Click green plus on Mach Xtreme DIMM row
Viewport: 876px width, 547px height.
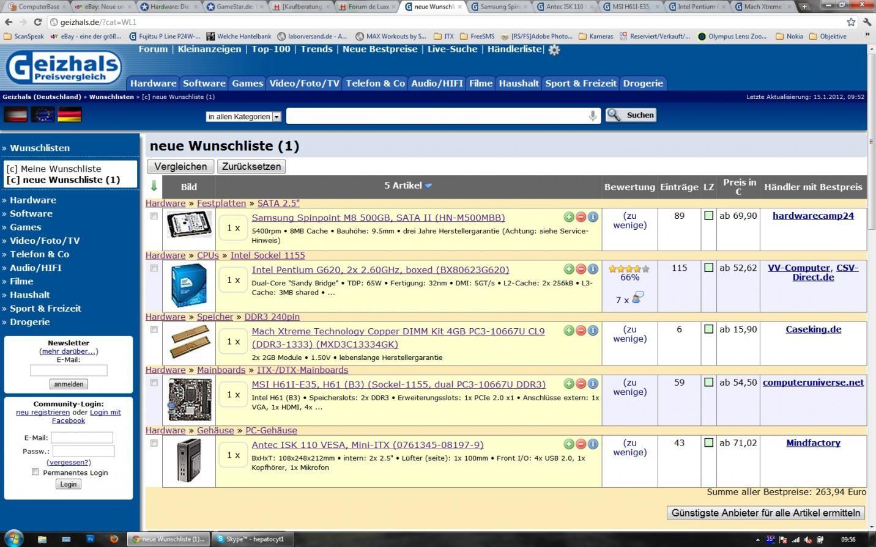[x=569, y=330]
